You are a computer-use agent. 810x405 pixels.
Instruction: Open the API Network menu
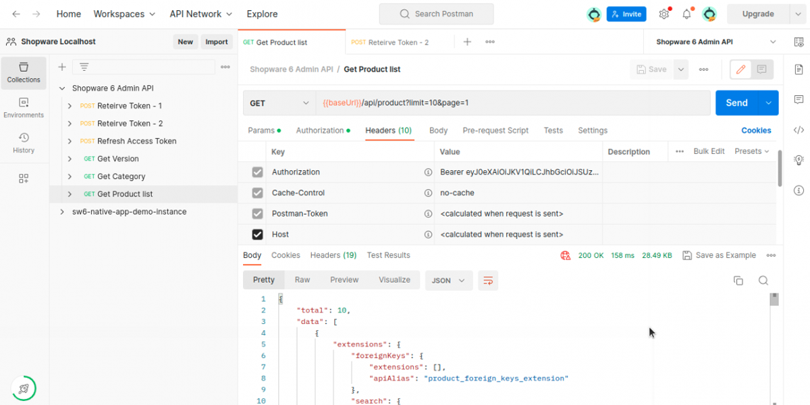[x=201, y=13]
